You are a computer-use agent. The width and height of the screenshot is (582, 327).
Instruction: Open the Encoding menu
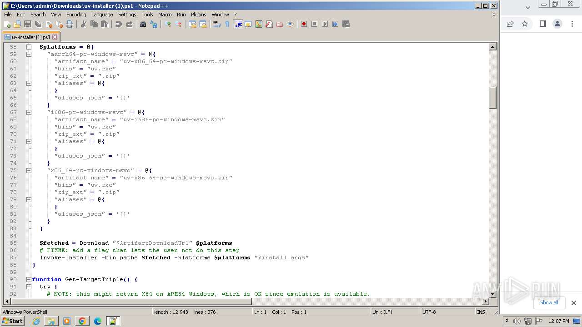[x=76, y=15]
